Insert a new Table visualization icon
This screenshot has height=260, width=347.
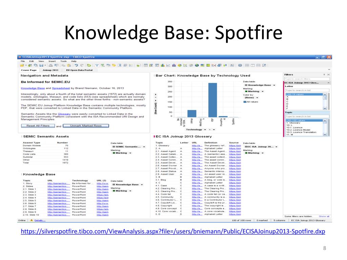[146, 65]
